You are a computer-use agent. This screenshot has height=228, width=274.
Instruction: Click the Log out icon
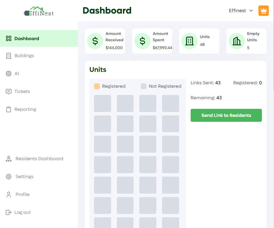(9, 212)
